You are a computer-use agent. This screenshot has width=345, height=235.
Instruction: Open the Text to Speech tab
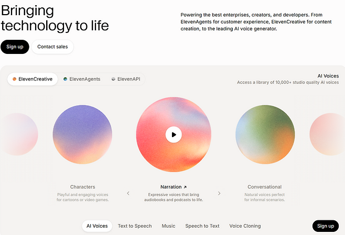click(135, 226)
